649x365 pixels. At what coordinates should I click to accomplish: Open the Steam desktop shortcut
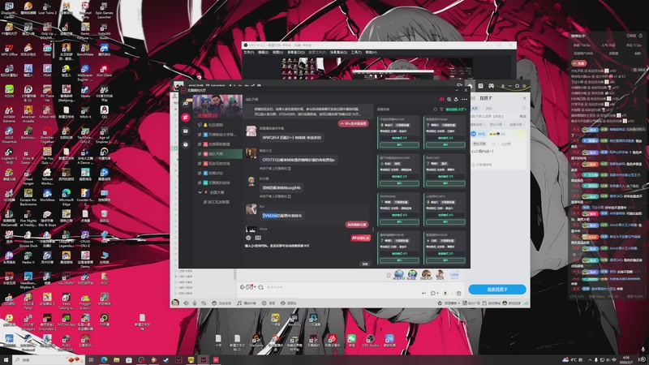click(x=85, y=92)
